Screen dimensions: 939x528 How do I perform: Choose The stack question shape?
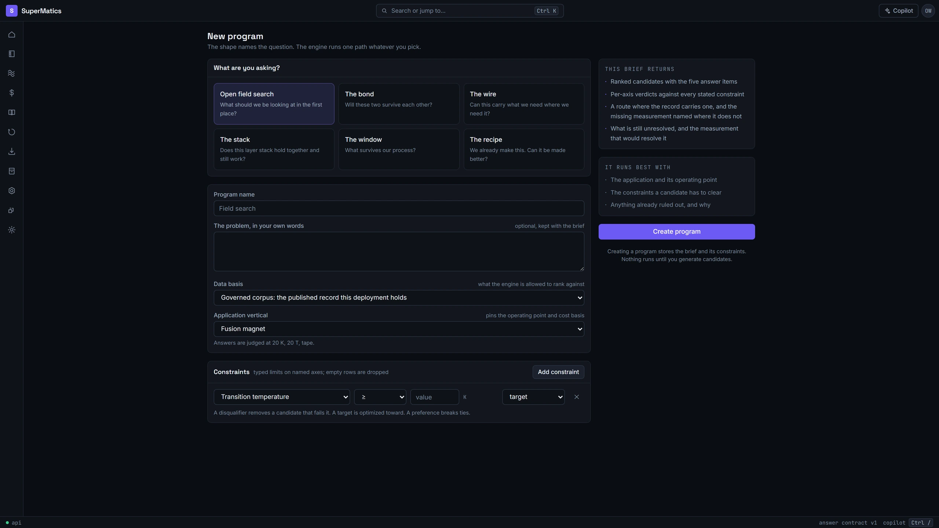pyautogui.click(x=274, y=149)
